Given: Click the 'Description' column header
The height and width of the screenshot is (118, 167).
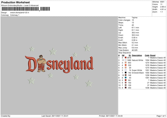Looking at the screenshot, I should pyautogui.click(x=137, y=55).
